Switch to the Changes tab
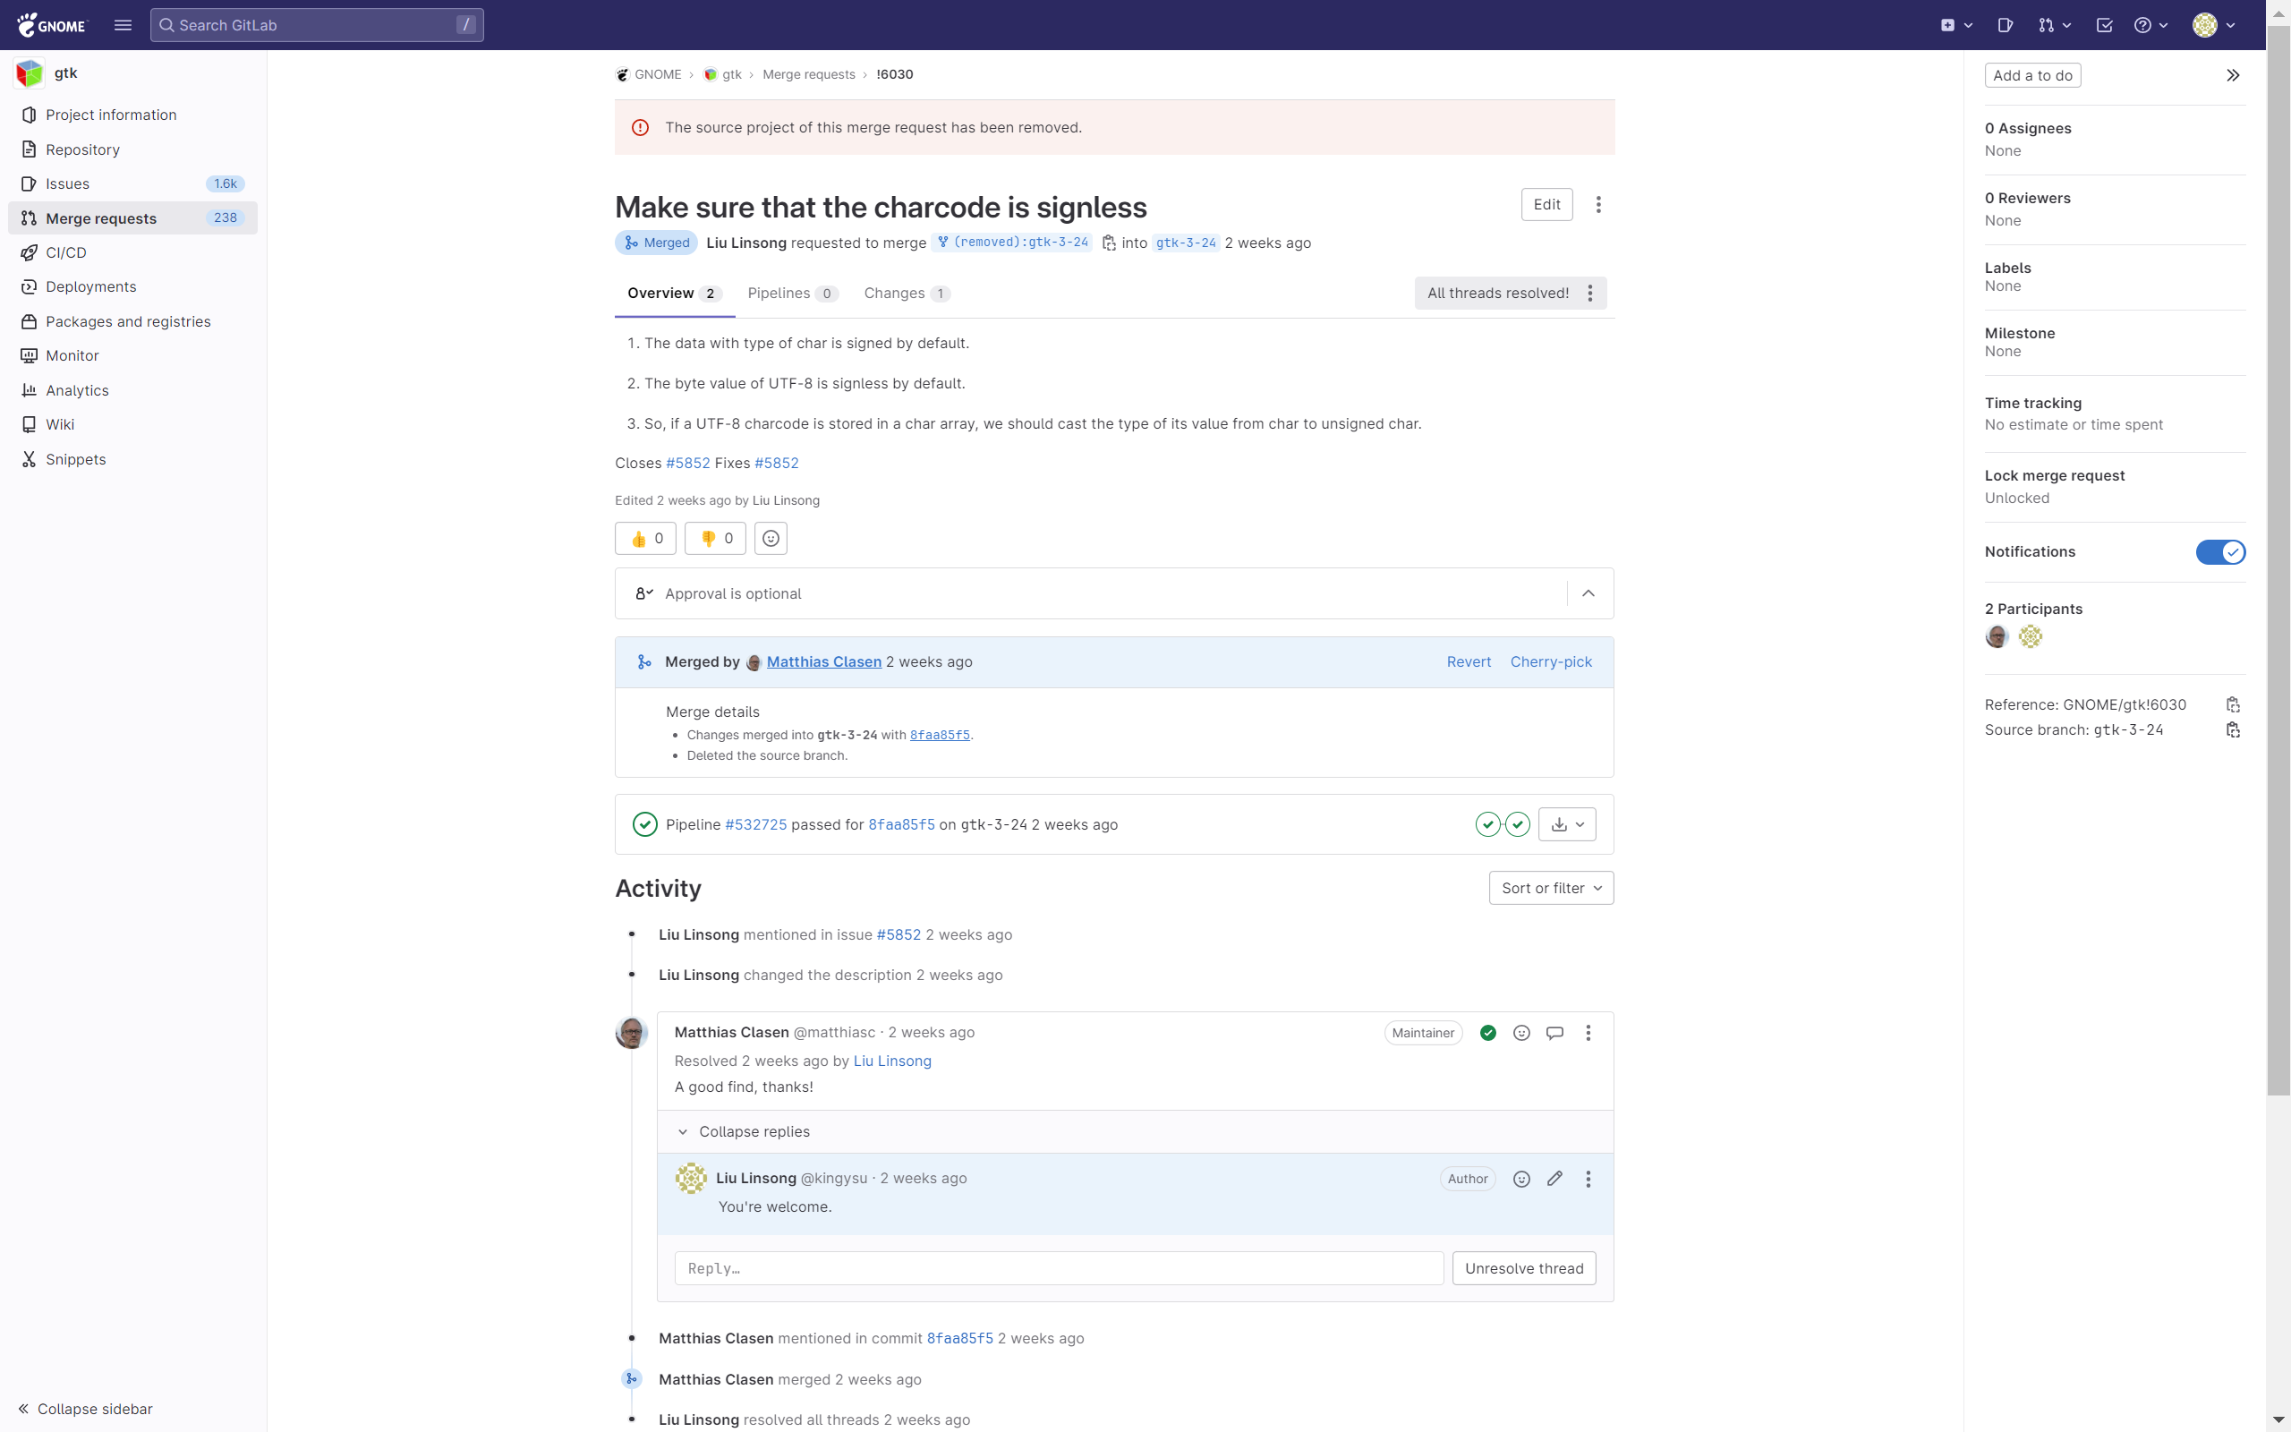 [905, 294]
